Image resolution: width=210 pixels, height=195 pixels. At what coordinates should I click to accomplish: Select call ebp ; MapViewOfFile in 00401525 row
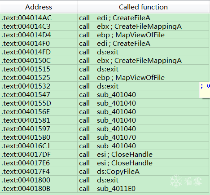[x=122, y=78]
